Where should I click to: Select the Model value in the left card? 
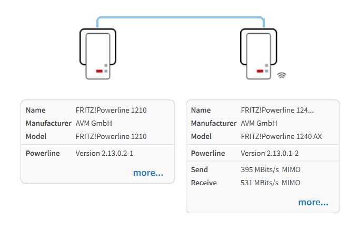coord(111,136)
